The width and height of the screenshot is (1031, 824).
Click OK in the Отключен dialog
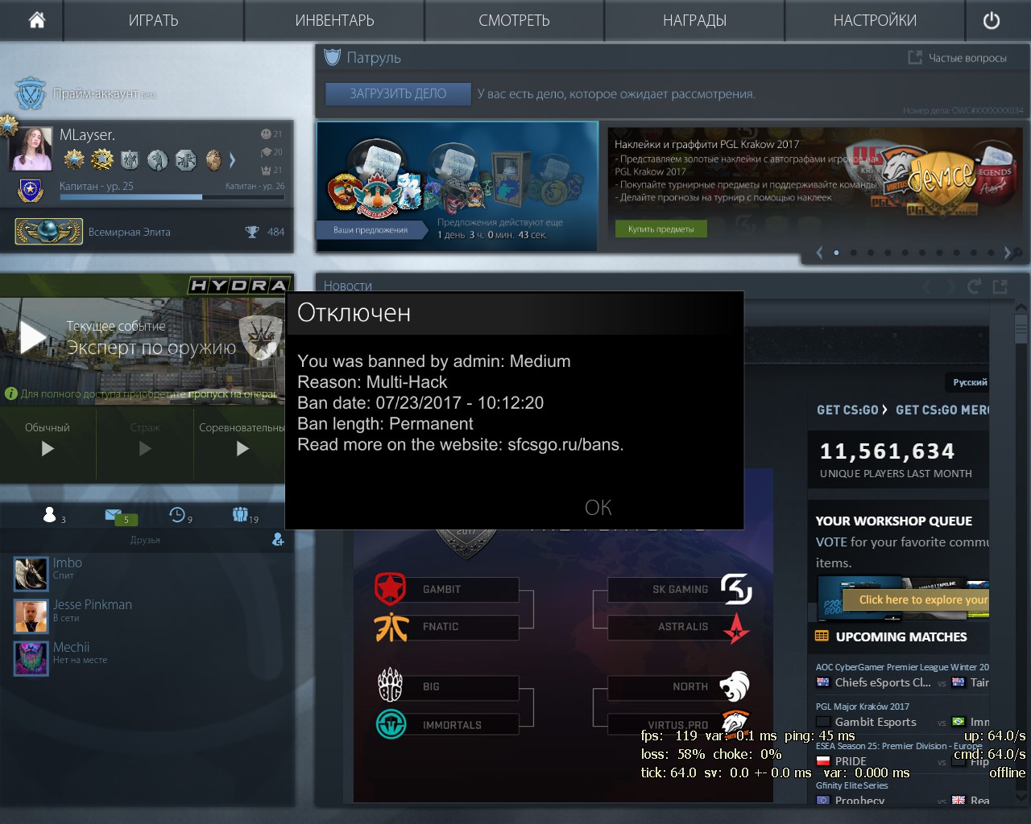pos(598,508)
